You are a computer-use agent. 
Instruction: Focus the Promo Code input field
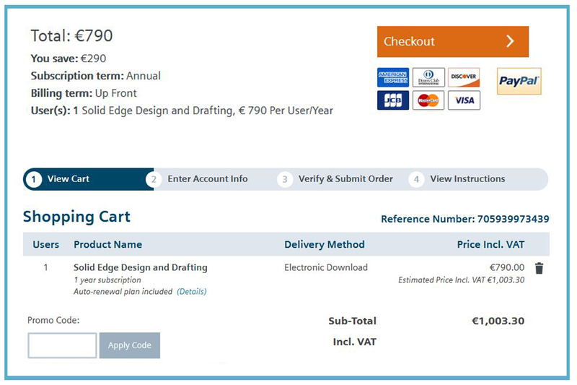click(x=62, y=345)
